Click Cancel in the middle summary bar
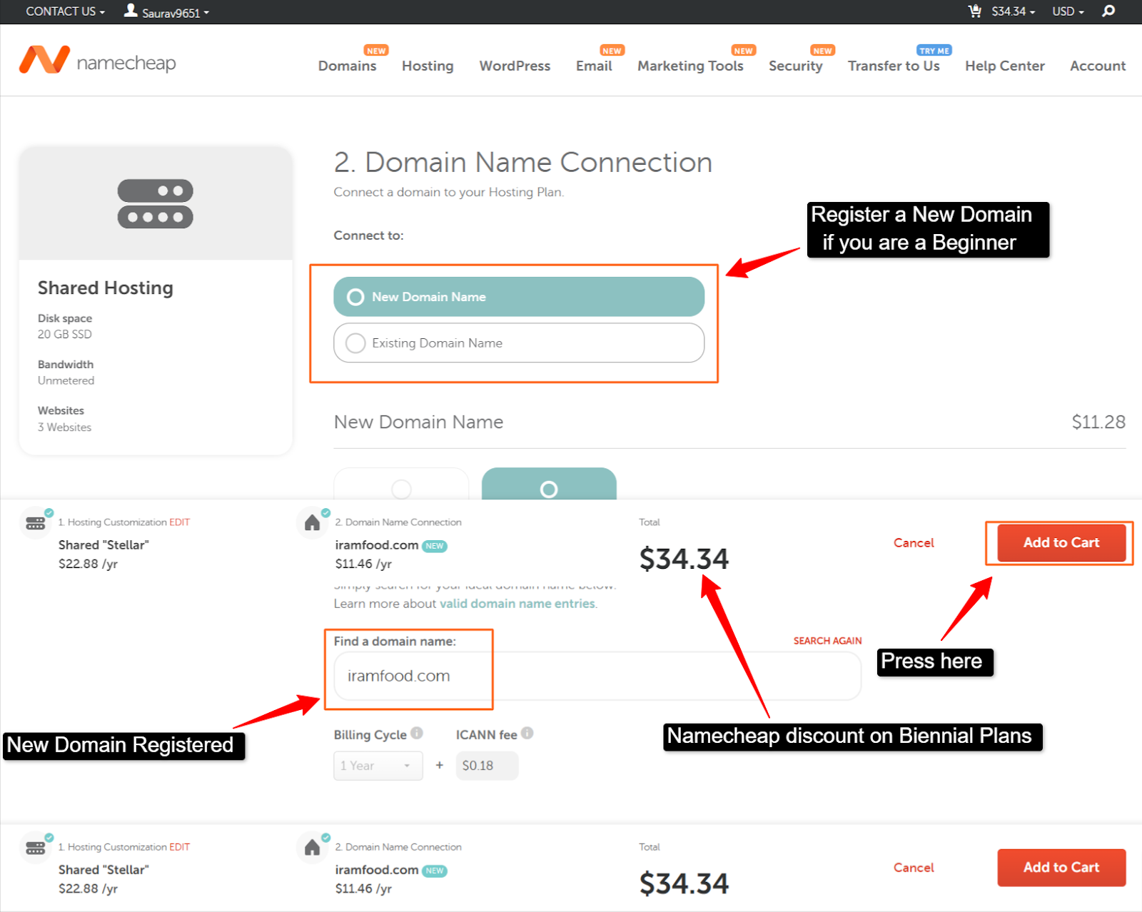Image resolution: width=1142 pixels, height=912 pixels. click(914, 543)
